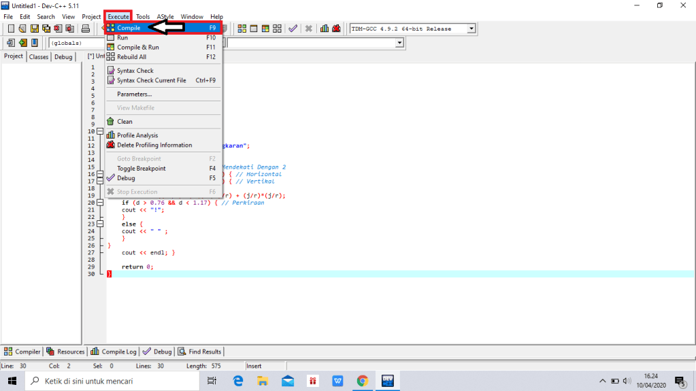Click the Delete Profiling Information toolbar icon
The width and height of the screenshot is (696, 391).
[x=336, y=29]
